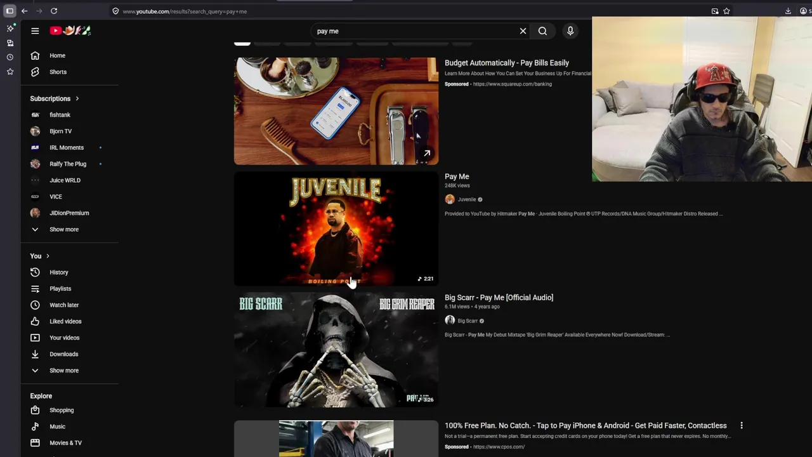Image resolution: width=812 pixels, height=457 pixels.
Task: Open Square banking ad thumbnail
Action: (x=336, y=111)
